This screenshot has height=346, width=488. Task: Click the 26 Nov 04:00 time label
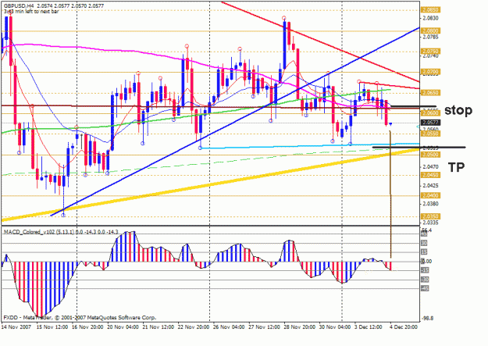[229, 327]
